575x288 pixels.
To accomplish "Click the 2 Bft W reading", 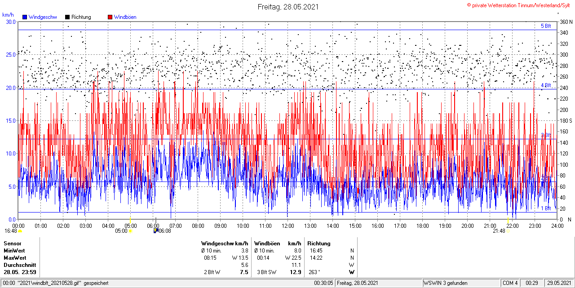I will [x=212, y=272].
